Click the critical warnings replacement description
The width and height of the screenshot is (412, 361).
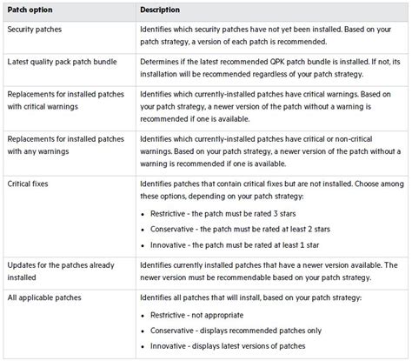(x=265, y=106)
